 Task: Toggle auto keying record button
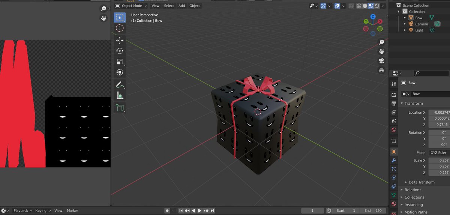[x=167, y=211]
